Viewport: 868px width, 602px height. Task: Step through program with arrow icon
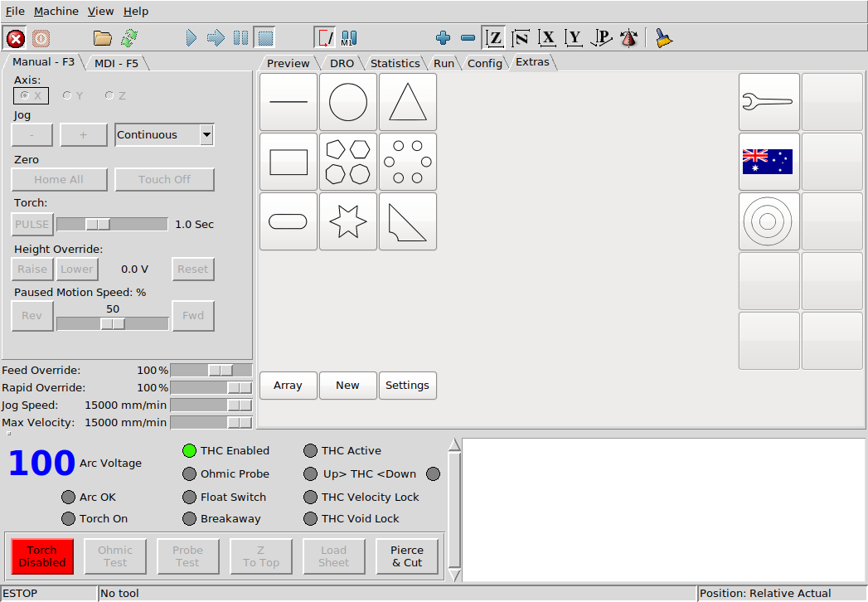(x=216, y=38)
